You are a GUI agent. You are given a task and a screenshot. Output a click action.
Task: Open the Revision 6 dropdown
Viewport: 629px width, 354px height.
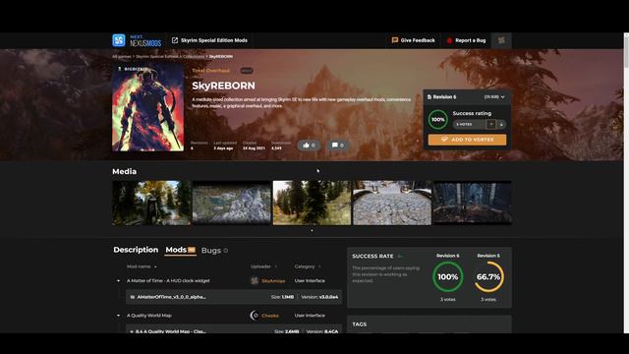pyautogui.click(x=467, y=96)
